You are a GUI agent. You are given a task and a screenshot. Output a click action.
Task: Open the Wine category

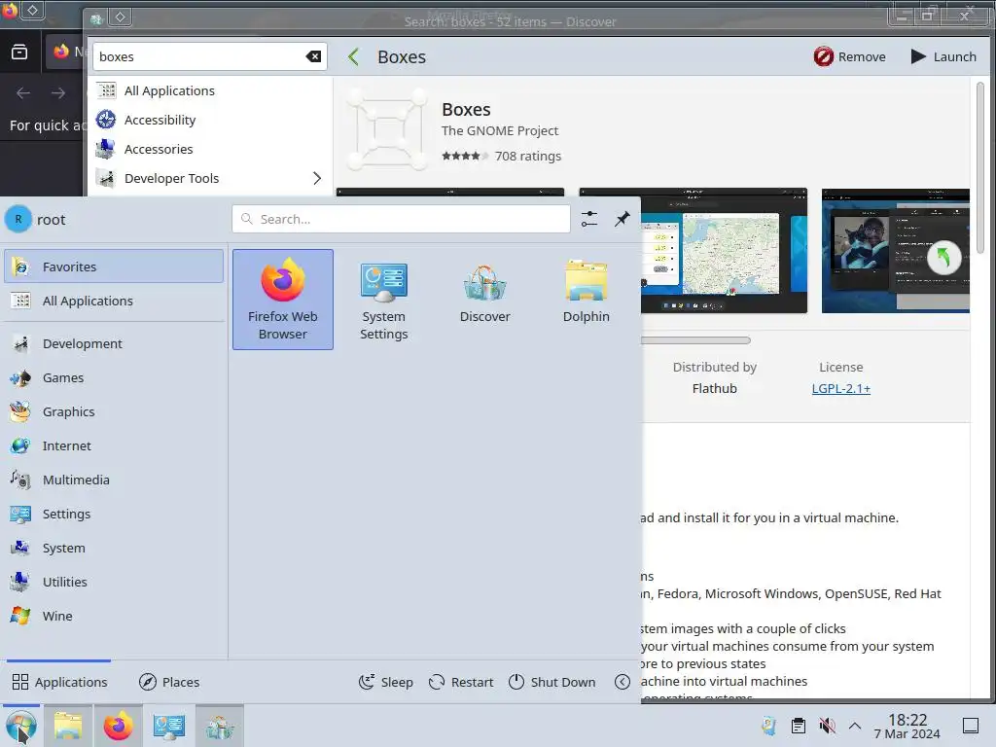click(114, 616)
